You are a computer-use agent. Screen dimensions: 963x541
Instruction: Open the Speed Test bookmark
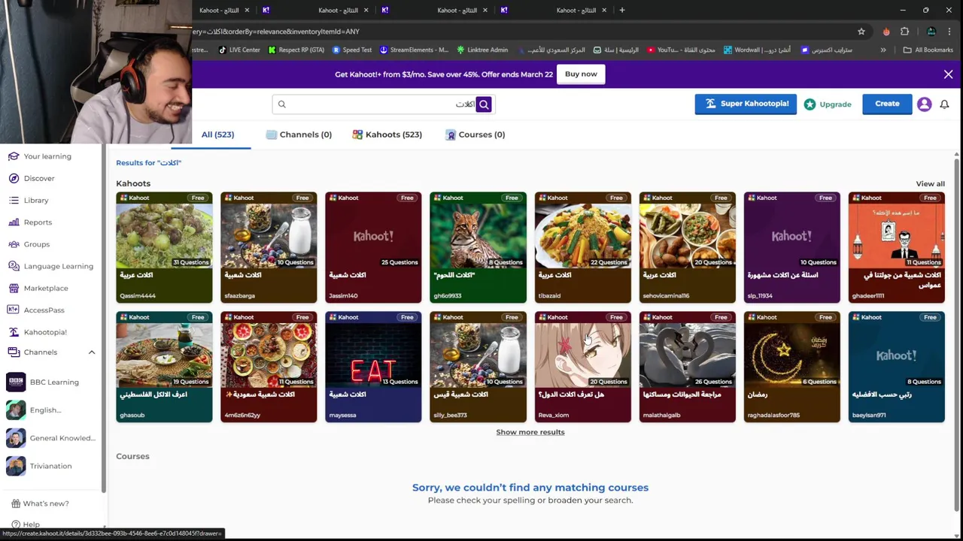click(x=352, y=50)
